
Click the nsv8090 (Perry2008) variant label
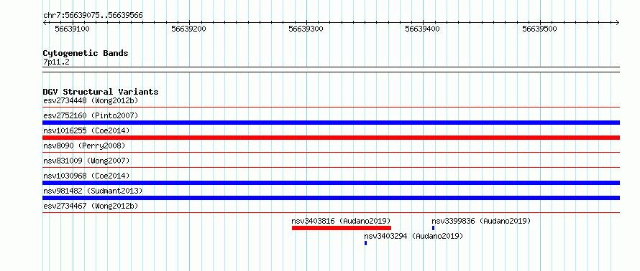click(84, 146)
